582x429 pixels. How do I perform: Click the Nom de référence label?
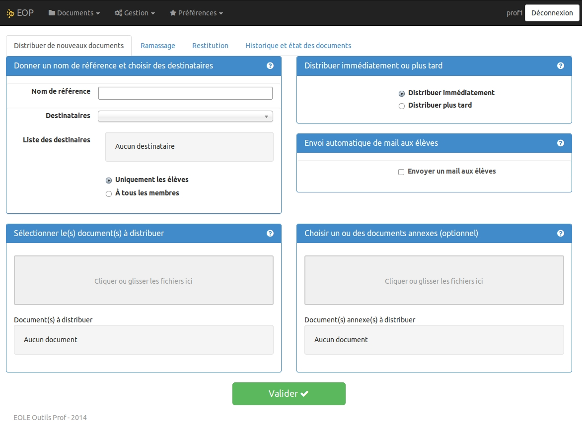pos(61,91)
